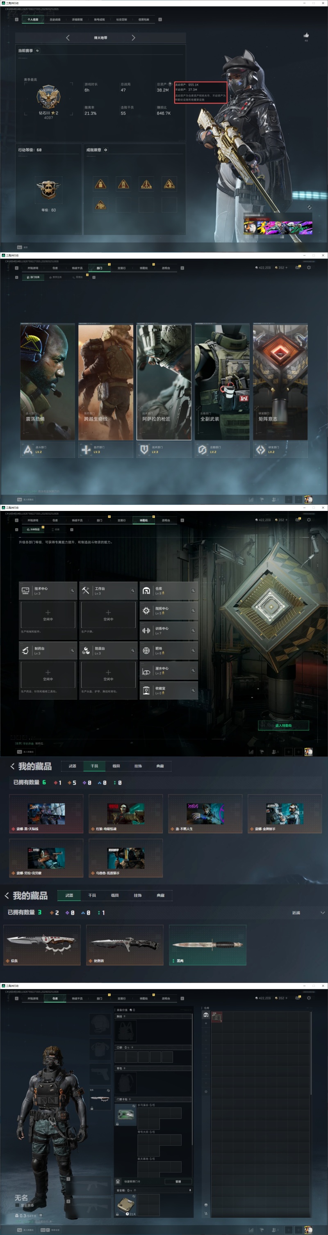Screen dimensions: 328x1235
Task: Switch to the previous mode left of 烽火地带
Action: click(68, 37)
